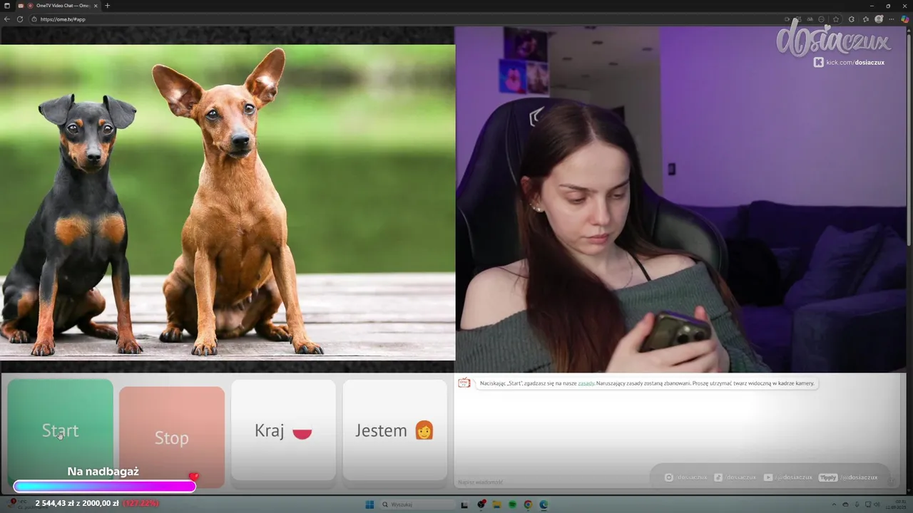Image resolution: width=913 pixels, height=513 pixels.
Task: Click the Wyszukaj taskbar search box
Action: 416,504
